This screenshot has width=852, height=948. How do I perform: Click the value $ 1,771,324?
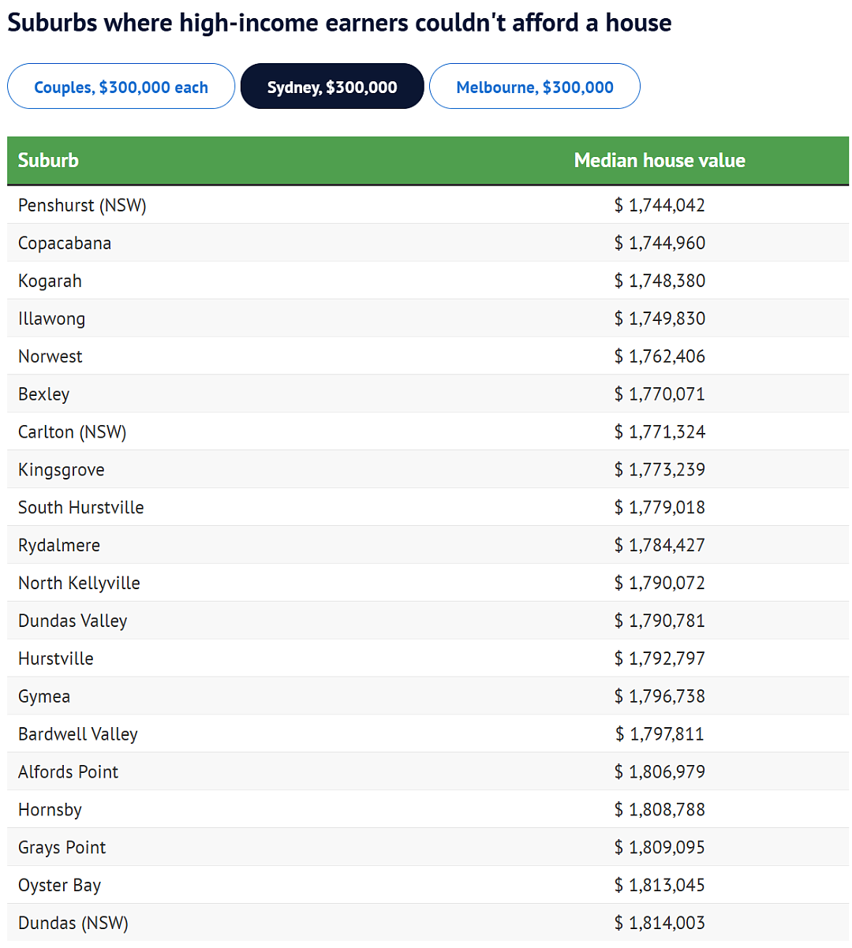(x=660, y=432)
